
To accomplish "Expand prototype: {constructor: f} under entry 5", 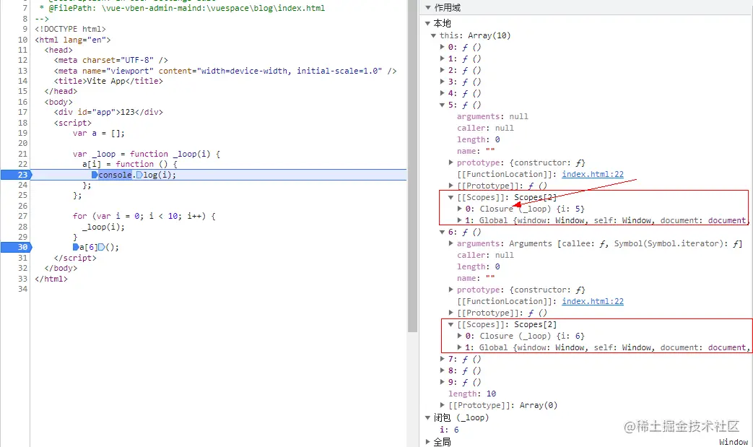I will click(x=451, y=162).
